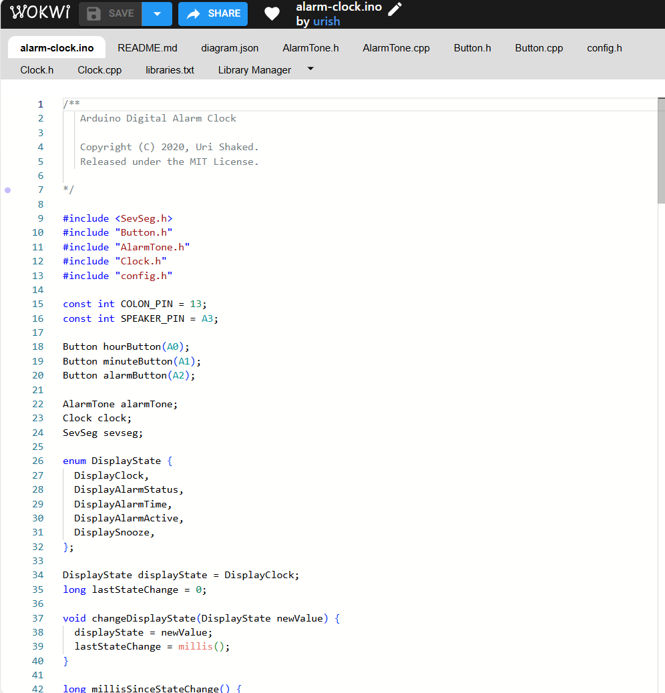Switch to the README.md tab
The image size is (665, 693).
click(147, 47)
